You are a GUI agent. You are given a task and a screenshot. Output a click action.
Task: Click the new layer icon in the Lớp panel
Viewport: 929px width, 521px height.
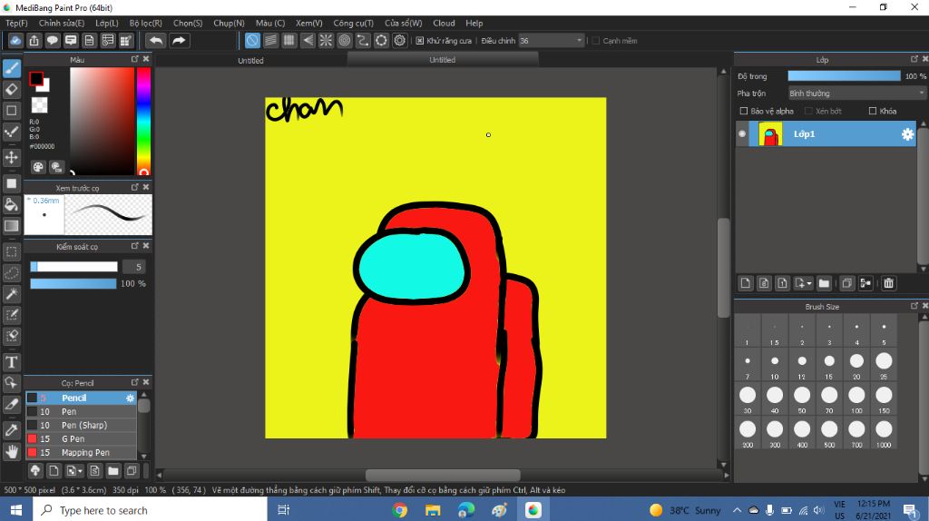coord(746,283)
